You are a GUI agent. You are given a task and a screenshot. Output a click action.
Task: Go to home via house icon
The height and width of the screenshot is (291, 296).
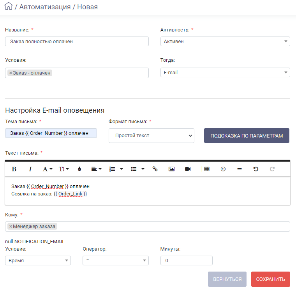pos(9,6)
